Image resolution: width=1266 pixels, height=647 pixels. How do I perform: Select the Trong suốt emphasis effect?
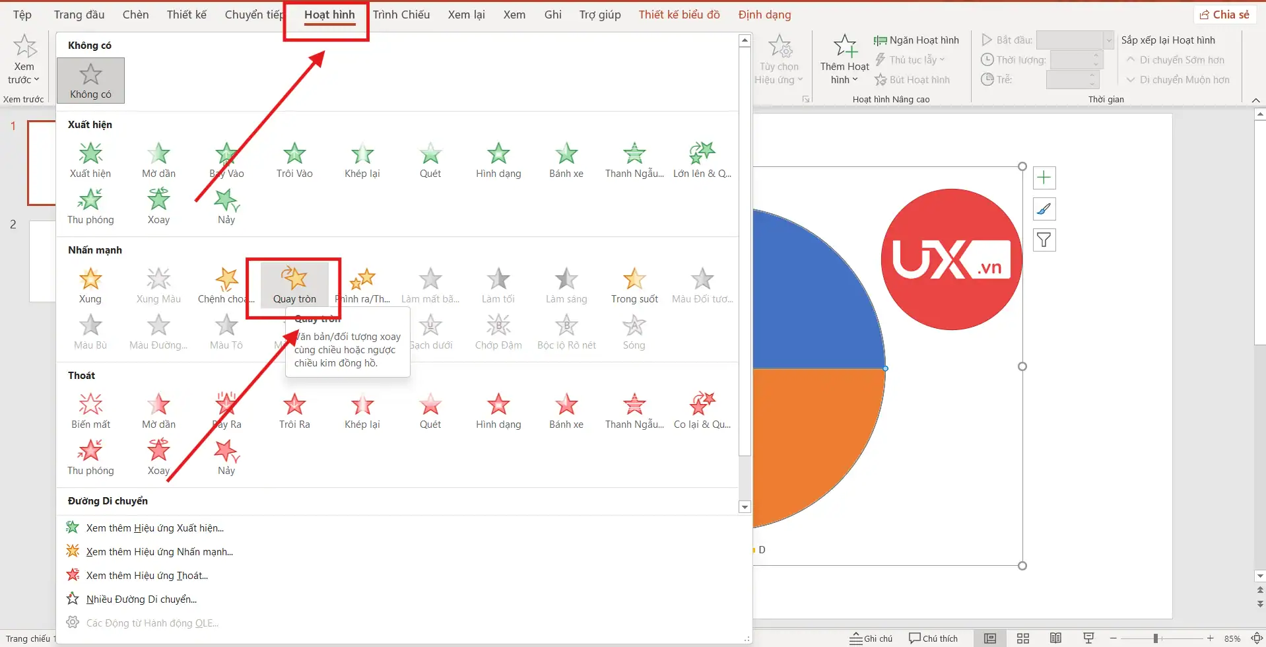[634, 286]
